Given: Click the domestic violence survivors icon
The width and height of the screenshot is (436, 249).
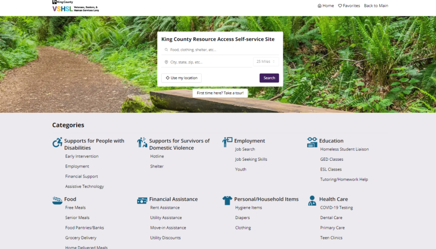Looking at the screenshot, I should pos(142,142).
